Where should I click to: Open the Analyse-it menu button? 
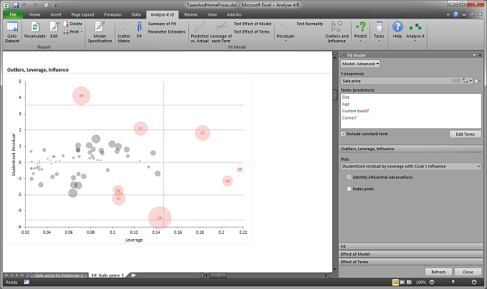[x=415, y=31]
